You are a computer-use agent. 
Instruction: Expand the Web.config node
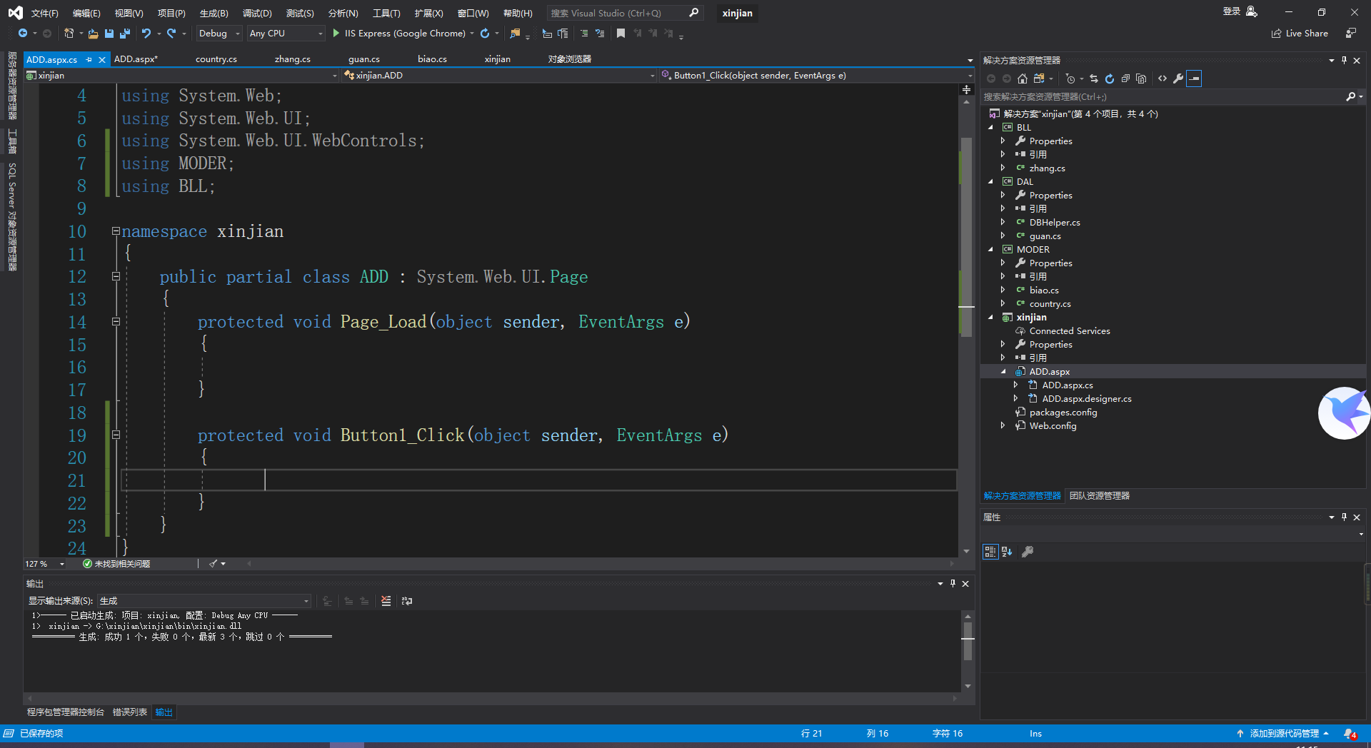(1003, 425)
